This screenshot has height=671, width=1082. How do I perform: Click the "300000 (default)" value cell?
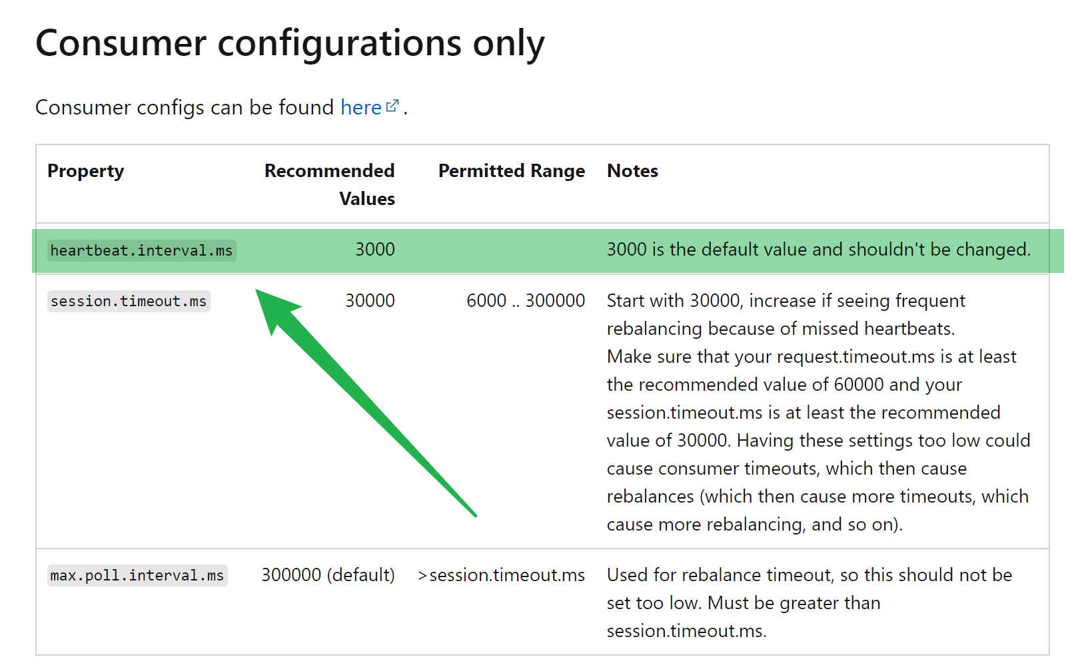click(x=328, y=575)
